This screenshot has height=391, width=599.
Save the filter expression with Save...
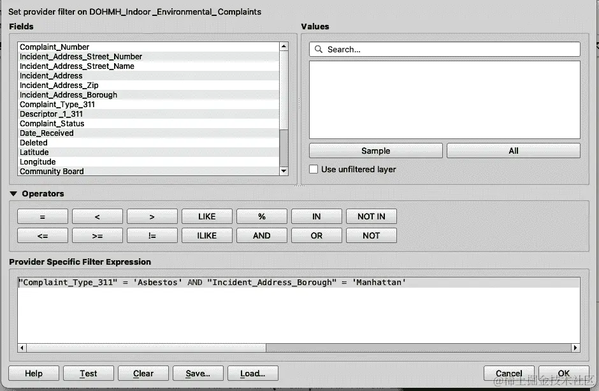point(198,373)
